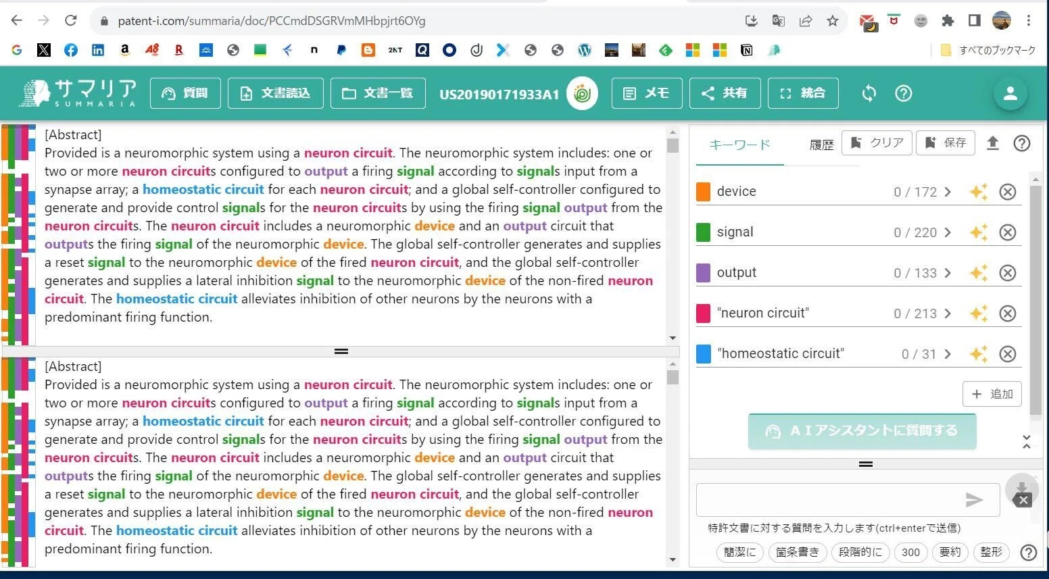Go to next "homeostatic circuit" match chevron

pyautogui.click(x=948, y=354)
